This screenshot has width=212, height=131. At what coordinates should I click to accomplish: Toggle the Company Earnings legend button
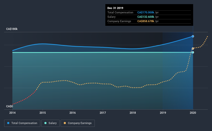[x=78, y=123]
